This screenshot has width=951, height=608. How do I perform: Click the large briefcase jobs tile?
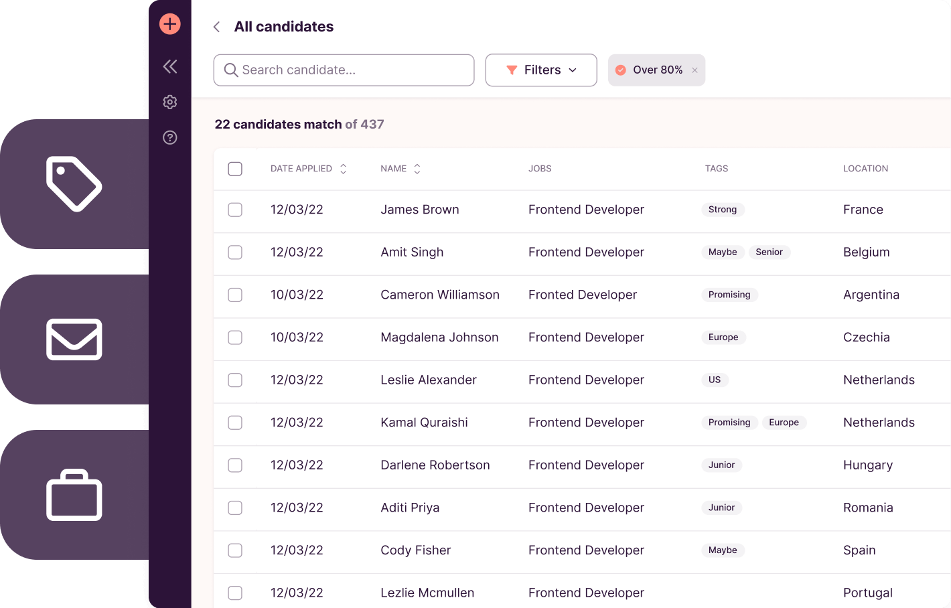point(74,495)
